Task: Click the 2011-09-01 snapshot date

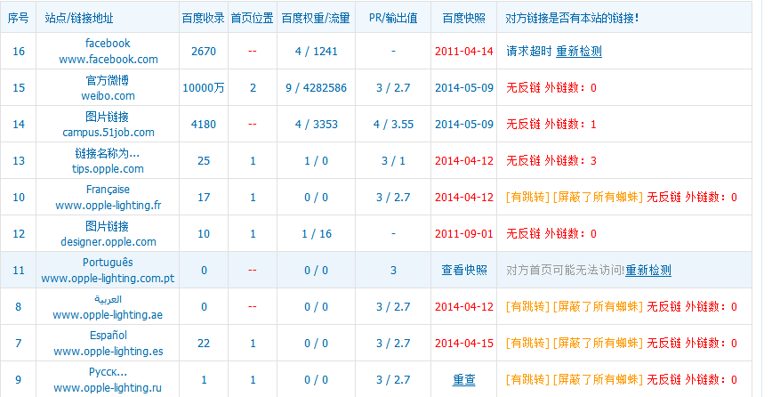Action: pos(463,234)
